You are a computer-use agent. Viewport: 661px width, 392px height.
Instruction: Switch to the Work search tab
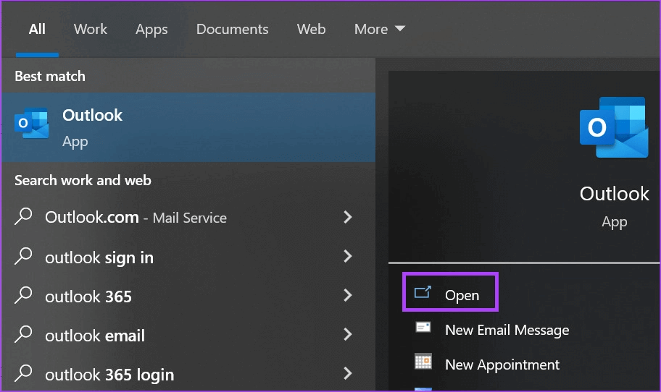pos(90,29)
